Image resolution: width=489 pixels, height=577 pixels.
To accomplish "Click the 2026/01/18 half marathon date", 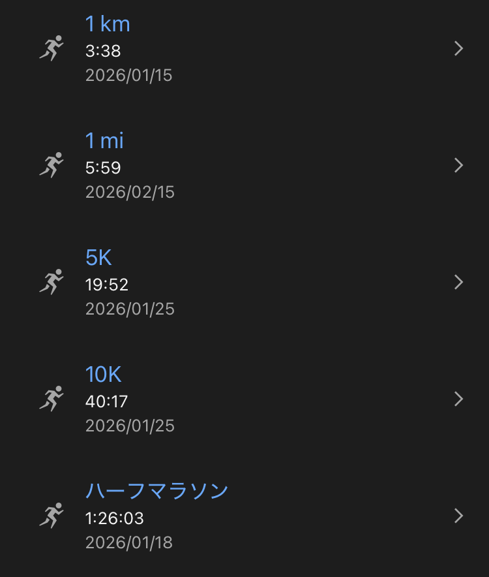I will pos(129,542).
